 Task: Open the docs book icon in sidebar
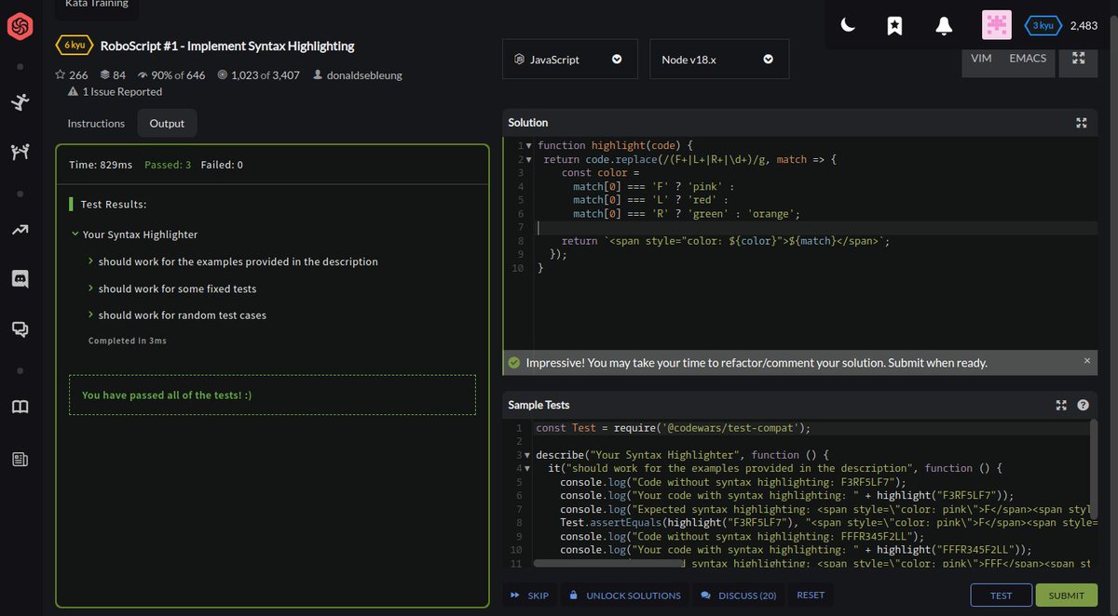20,407
